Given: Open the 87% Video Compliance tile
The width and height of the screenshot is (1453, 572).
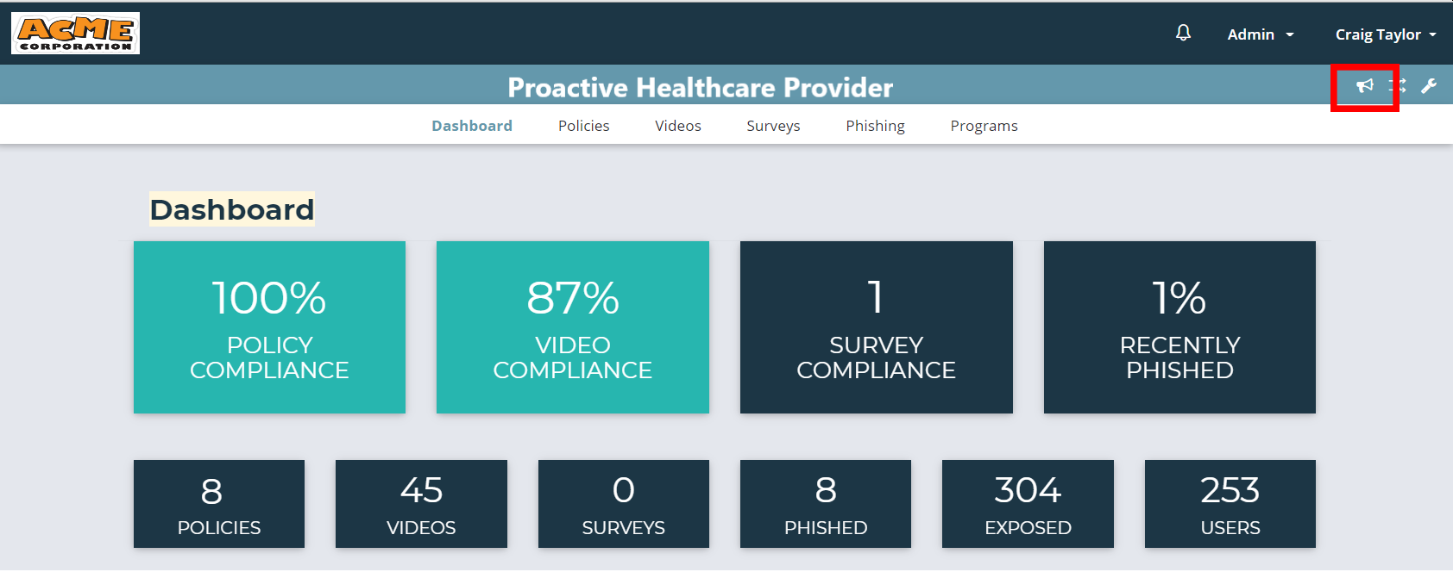Looking at the screenshot, I should click(x=573, y=327).
